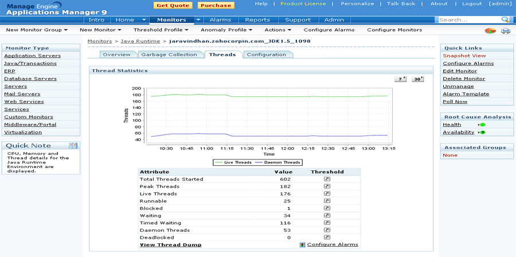Viewport: 516px width, 257px height.
Task: Click the Quick Note edit icon
Action: [73, 146]
